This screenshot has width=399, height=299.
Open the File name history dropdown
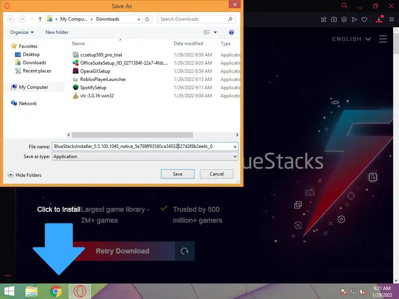click(235, 146)
